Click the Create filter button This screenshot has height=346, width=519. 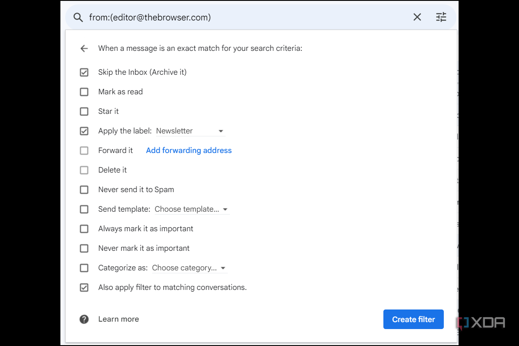pos(413,319)
